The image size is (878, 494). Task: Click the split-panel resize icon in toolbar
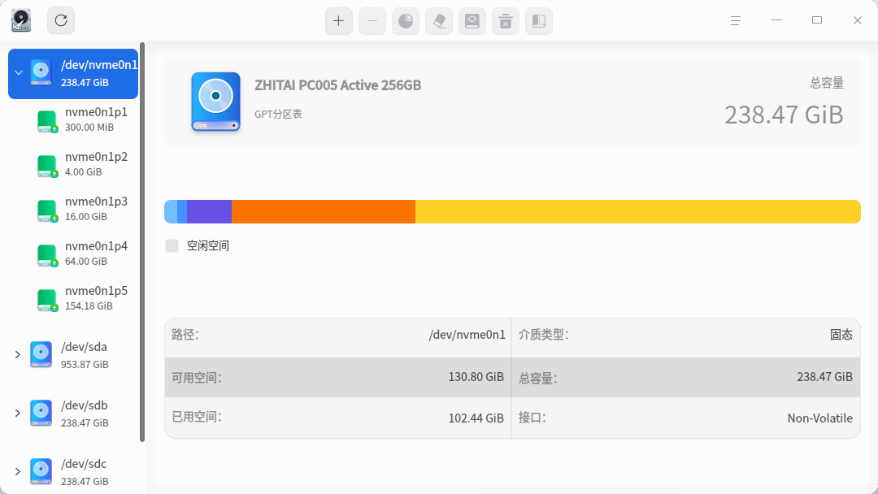coord(539,21)
